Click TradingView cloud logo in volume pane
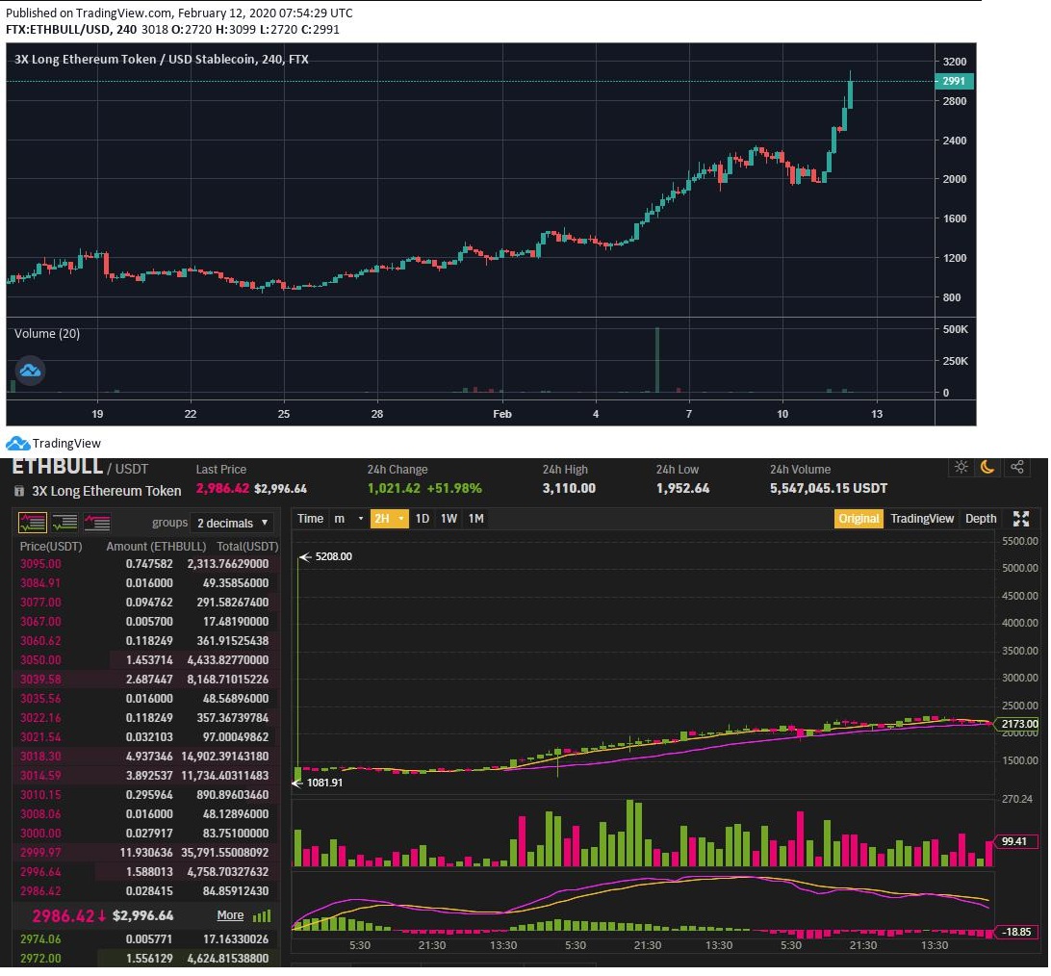Screen dimensions: 1051x976 click(30, 371)
